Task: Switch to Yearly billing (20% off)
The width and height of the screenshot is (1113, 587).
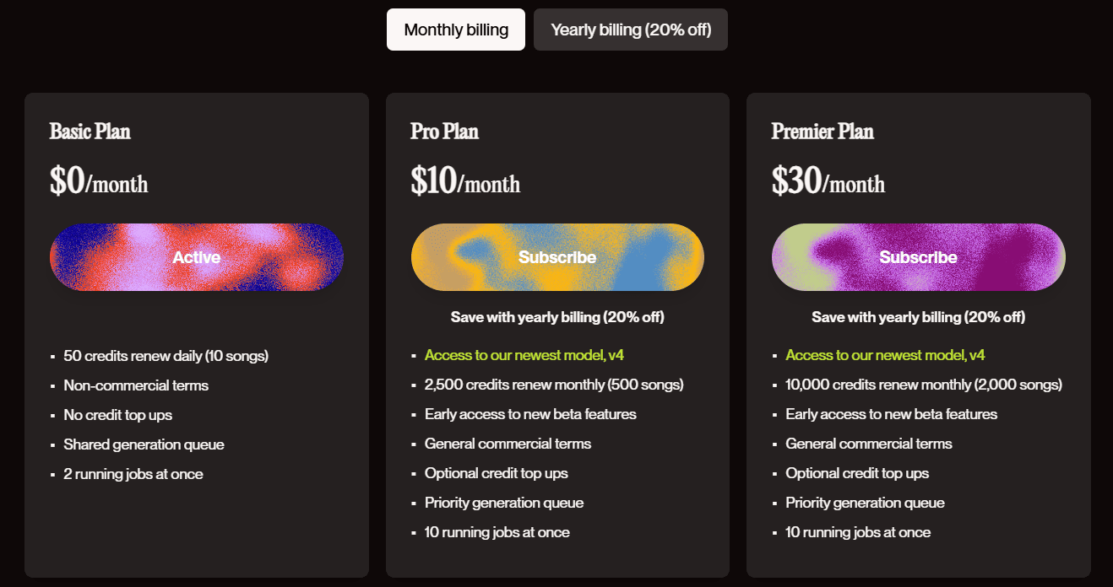Action: (631, 30)
